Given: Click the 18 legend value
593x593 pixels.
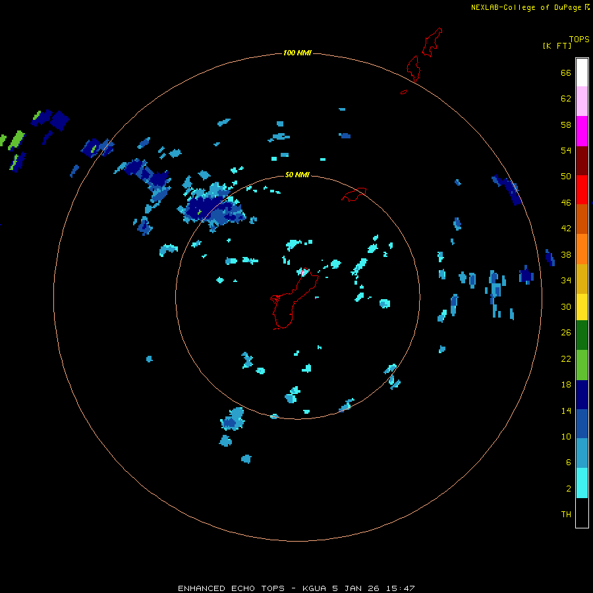Looking at the screenshot, I should [x=566, y=385].
